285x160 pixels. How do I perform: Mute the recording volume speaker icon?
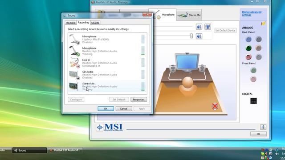tap(199, 27)
